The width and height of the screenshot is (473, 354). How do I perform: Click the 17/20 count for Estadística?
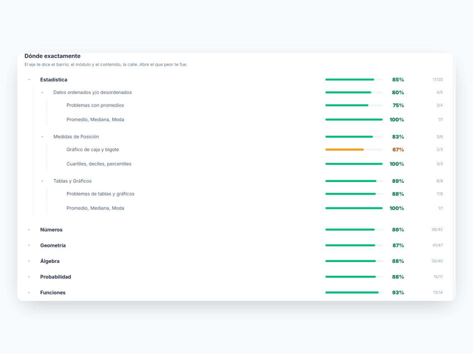438,79
